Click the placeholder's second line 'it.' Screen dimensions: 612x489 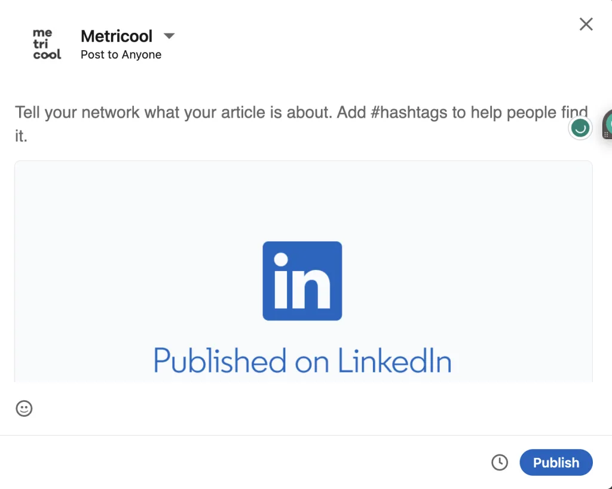[21, 136]
